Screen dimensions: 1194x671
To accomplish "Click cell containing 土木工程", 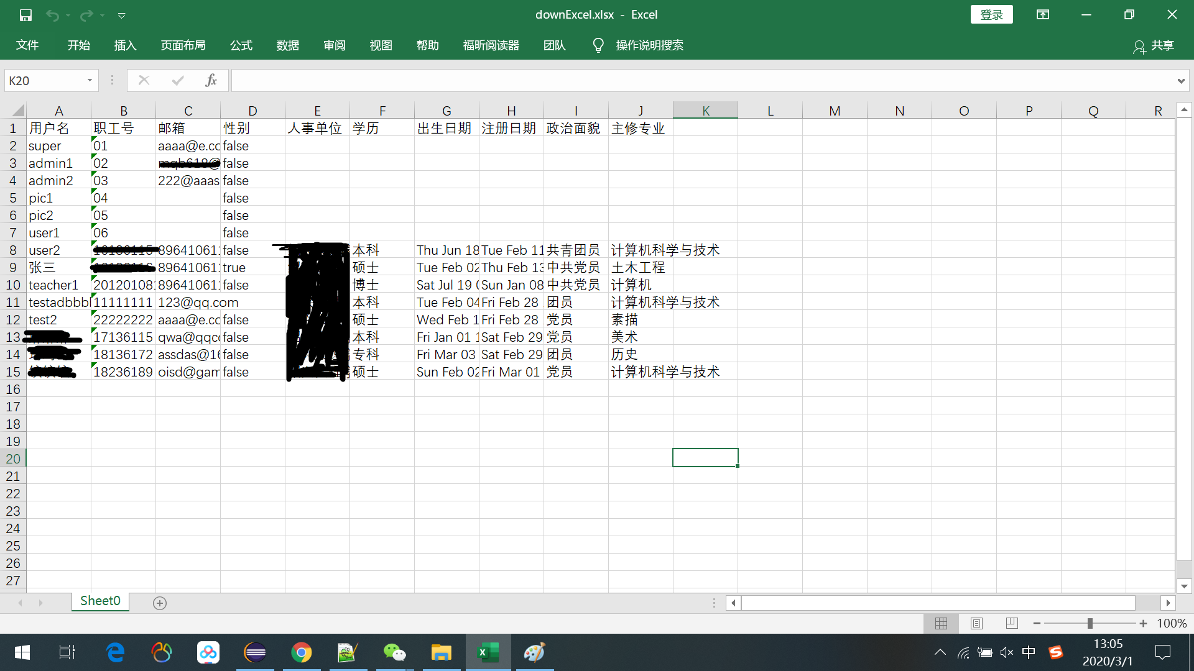I will (x=641, y=267).
